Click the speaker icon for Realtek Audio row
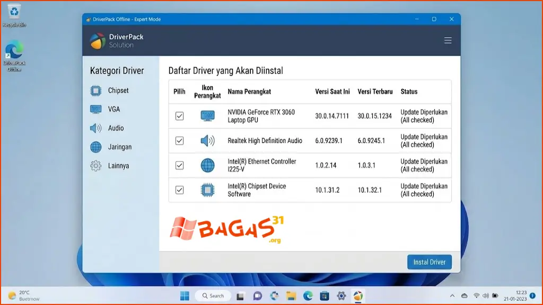Image resolution: width=543 pixels, height=305 pixels. click(x=207, y=141)
